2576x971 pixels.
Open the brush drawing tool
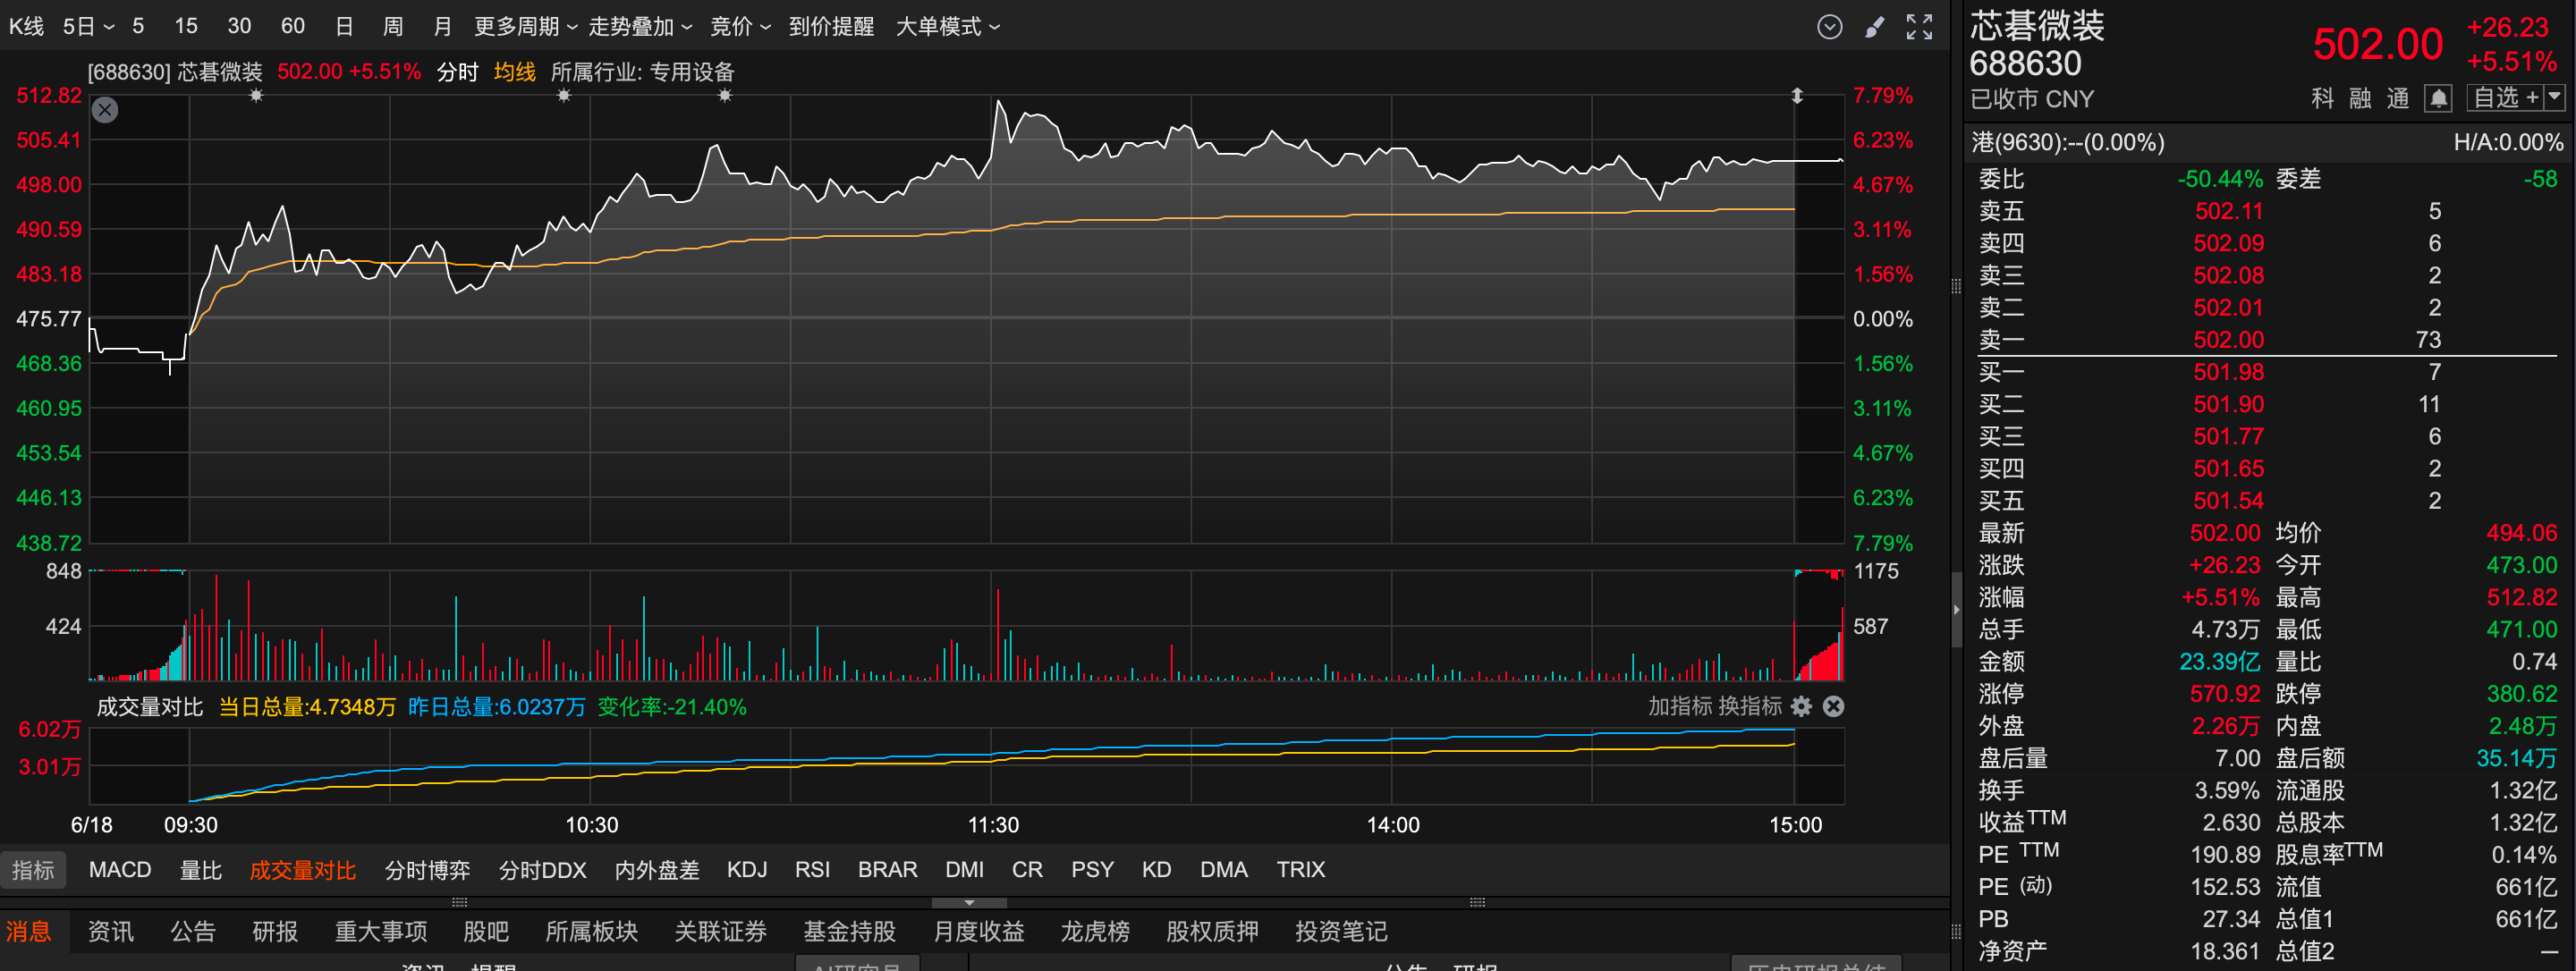point(1875,27)
